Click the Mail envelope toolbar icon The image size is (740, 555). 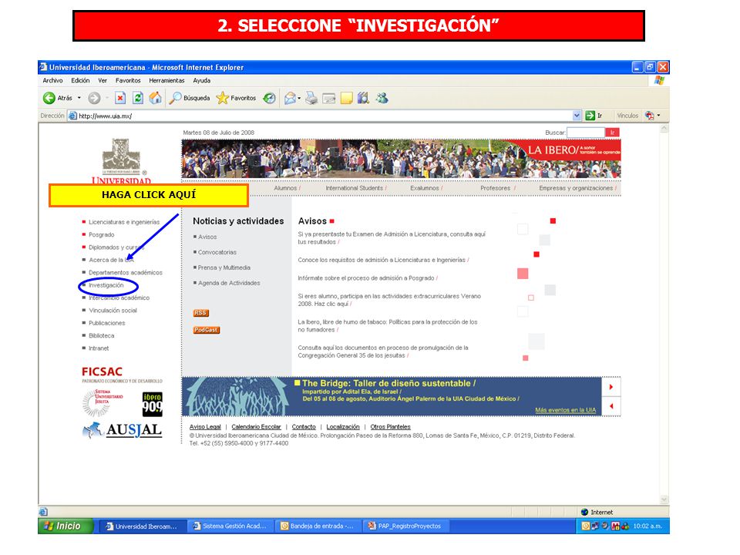(x=290, y=98)
